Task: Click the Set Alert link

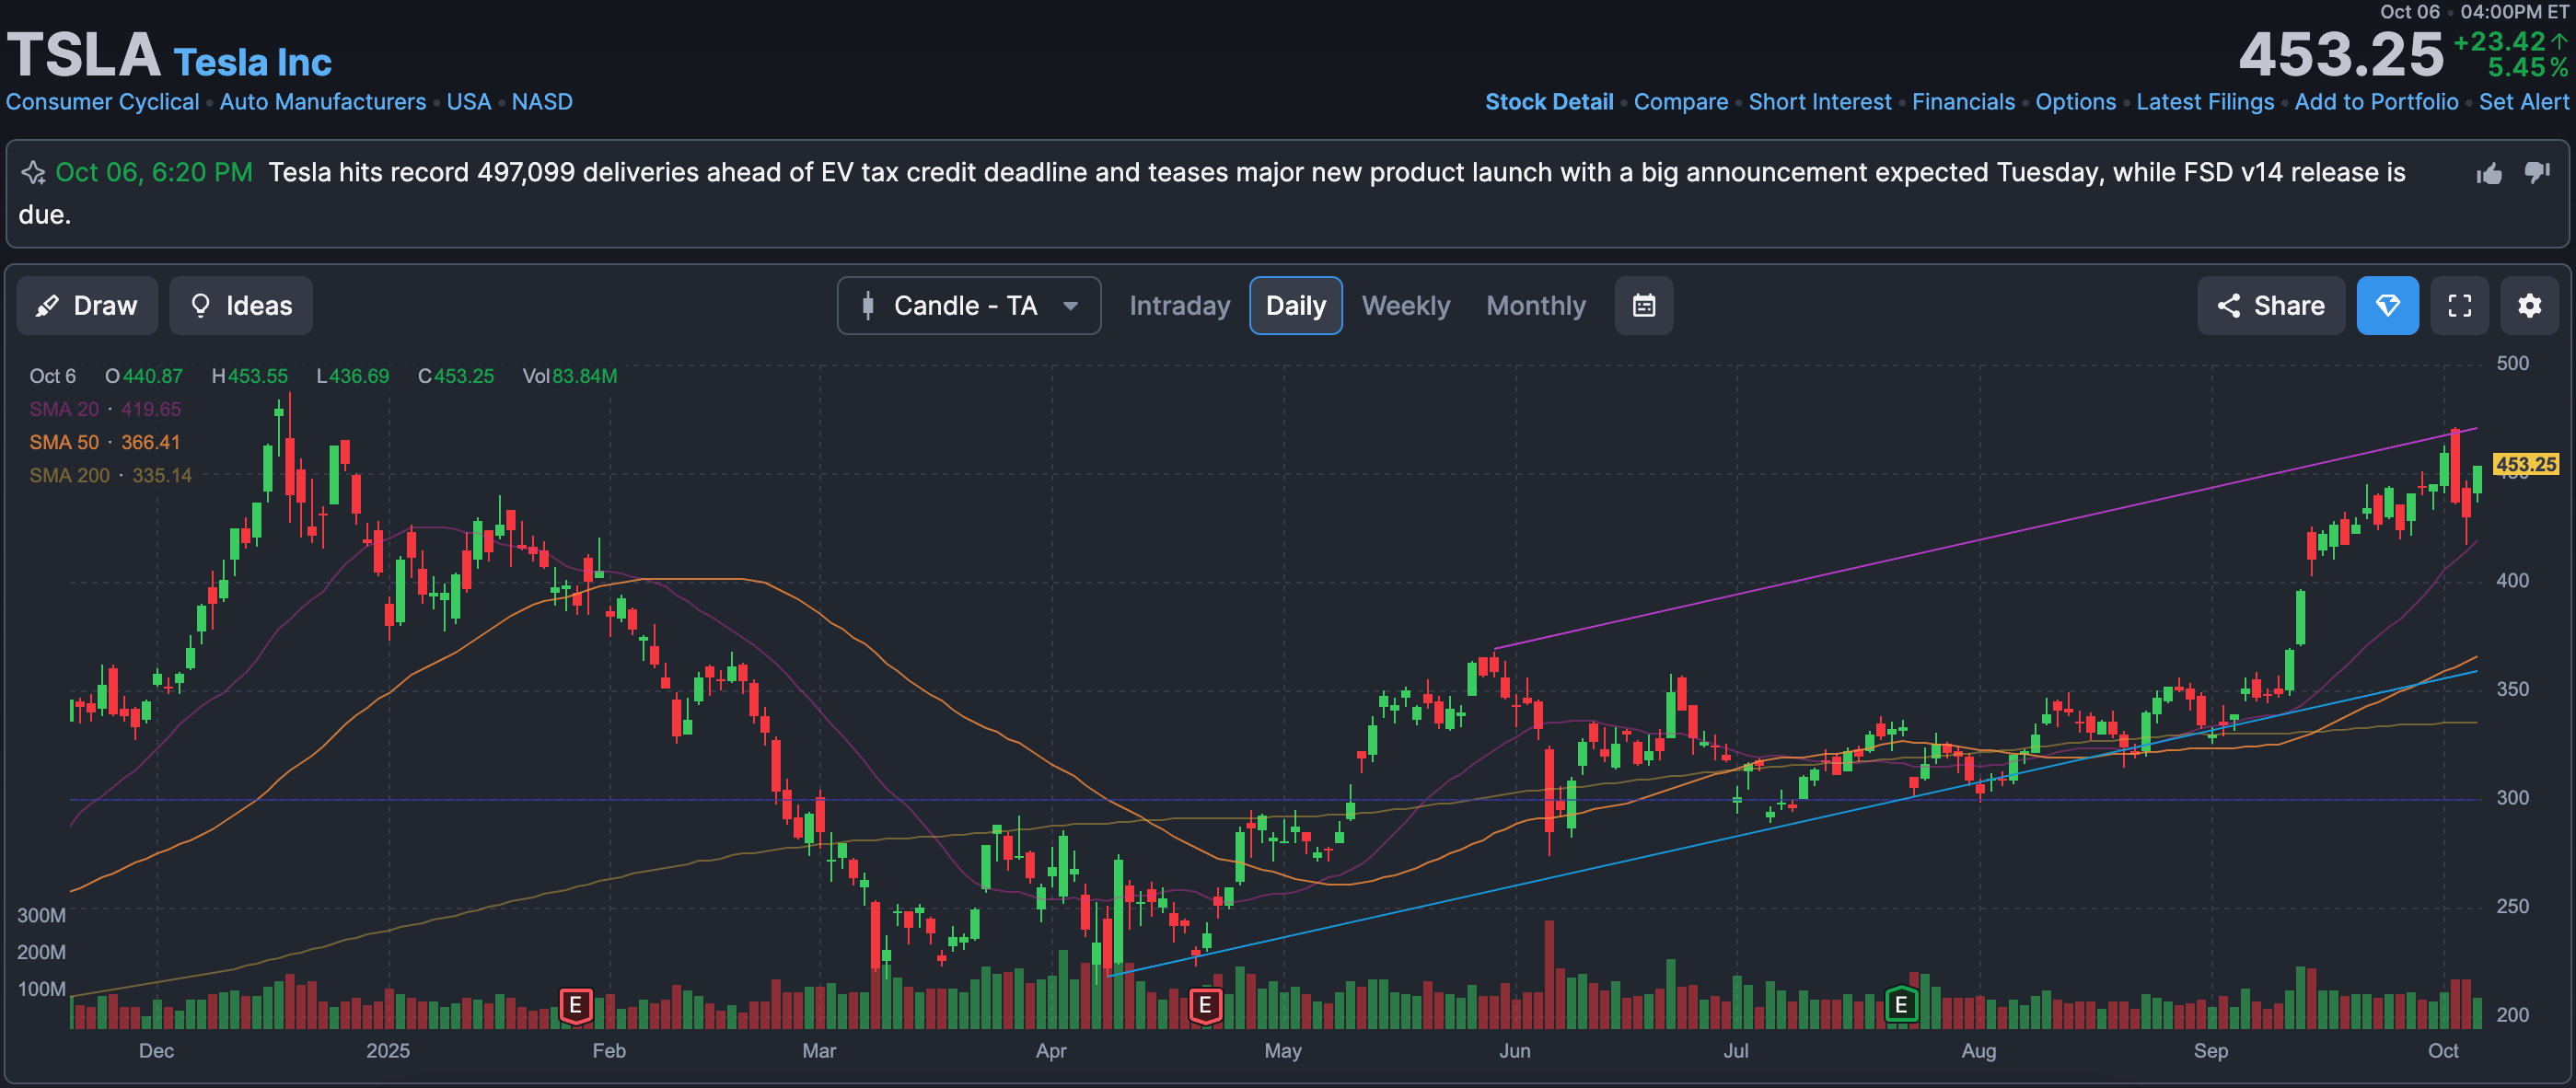Action: coord(2523,102)
